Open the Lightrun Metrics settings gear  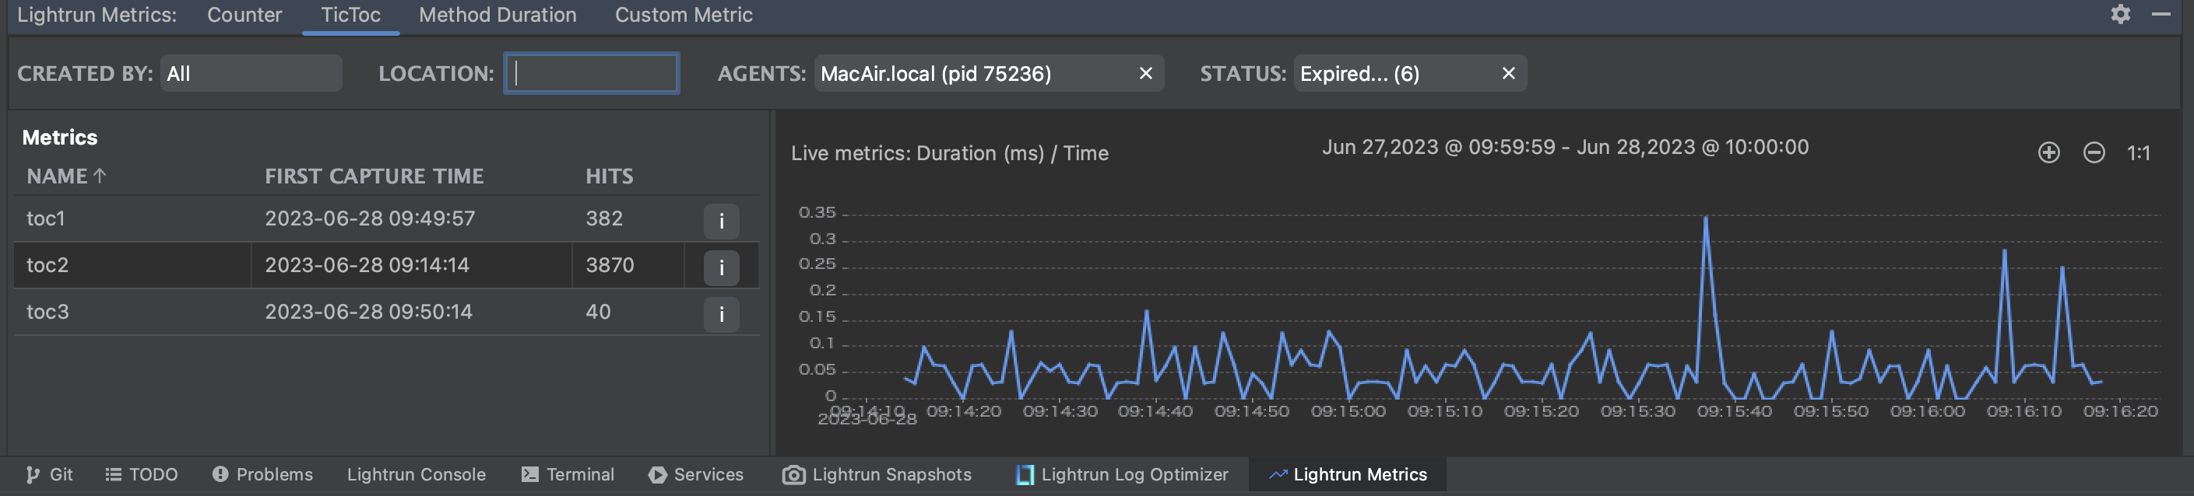click(2120, 15)
